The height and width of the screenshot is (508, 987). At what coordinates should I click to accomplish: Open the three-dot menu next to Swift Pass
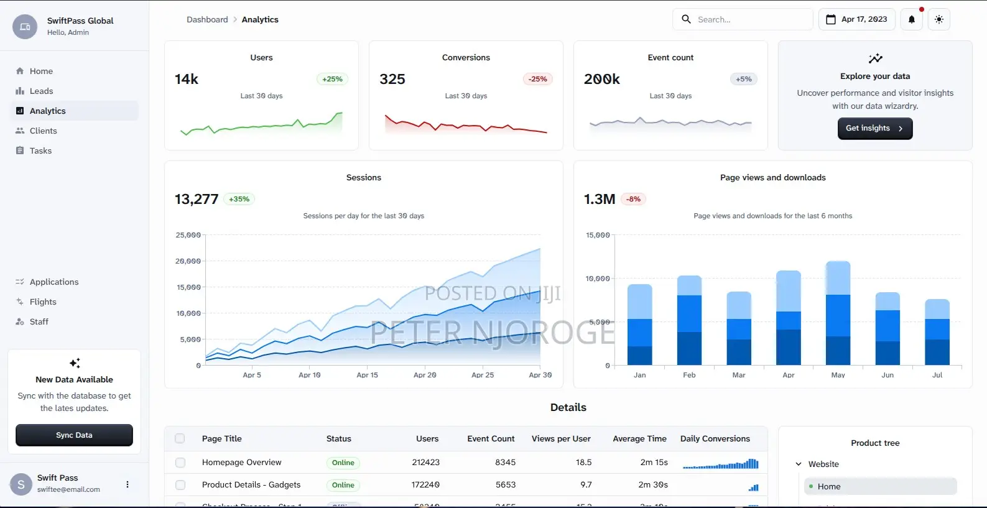(x=127, y=484)
